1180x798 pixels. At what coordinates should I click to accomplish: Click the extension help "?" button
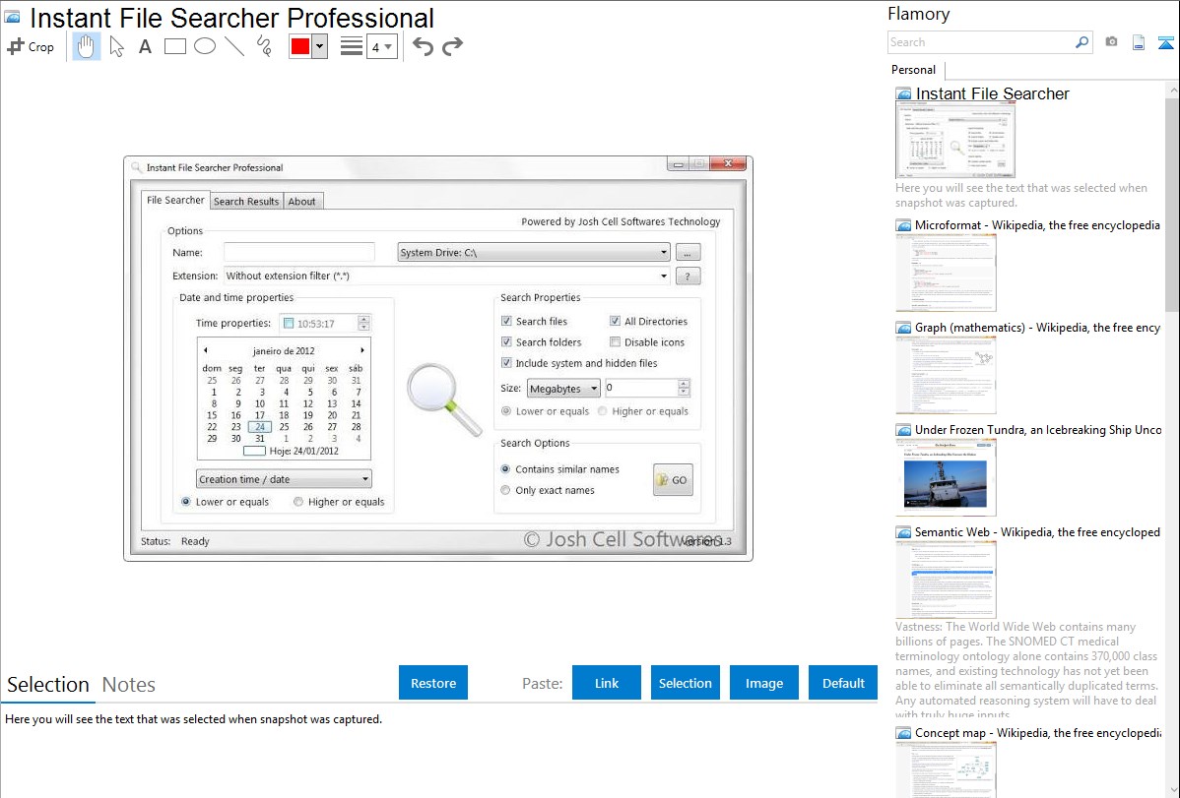[x=688, y=276]
